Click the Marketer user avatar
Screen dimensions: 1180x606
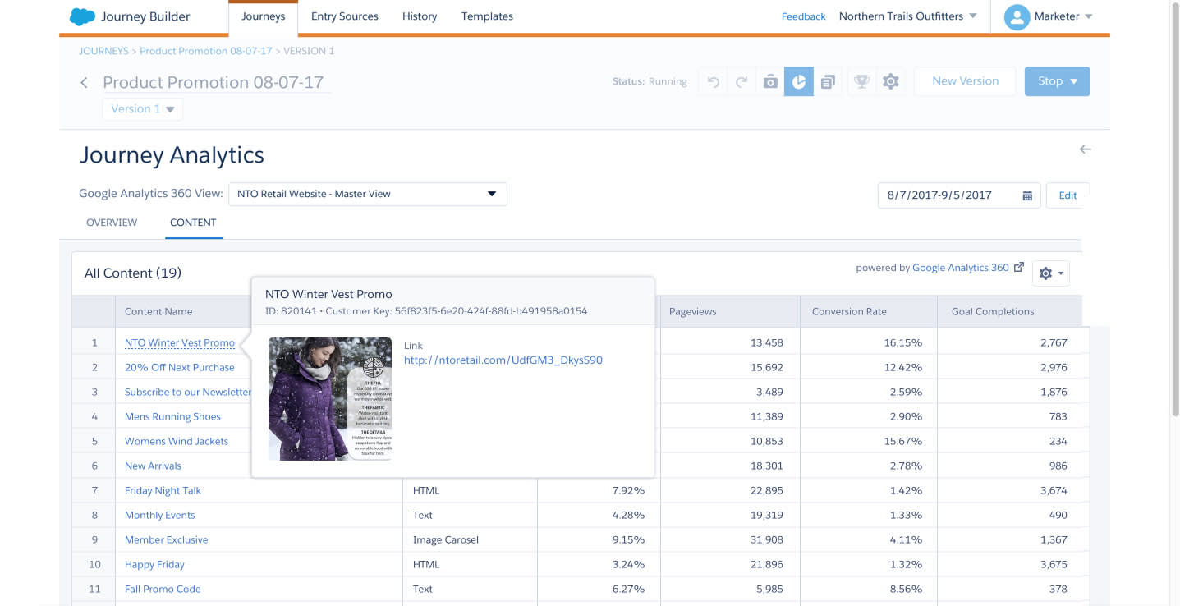[1017, 16]
